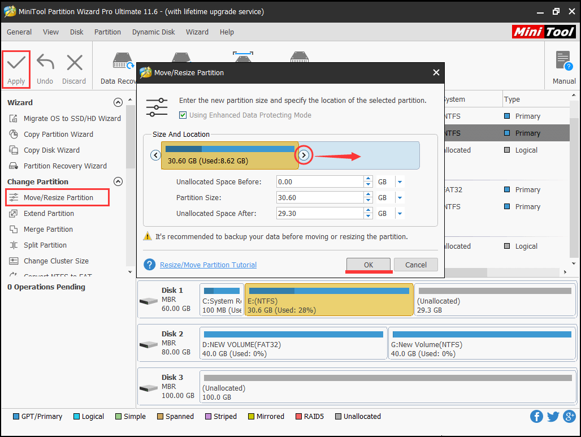Open unit dropdown for Partition Size
Screen dimensions: 581x437
pyautogui.click(x=400, y=198)
